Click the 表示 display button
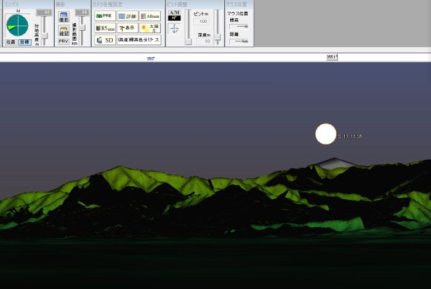Screen dimensions: 431x289 coord(127,28)
